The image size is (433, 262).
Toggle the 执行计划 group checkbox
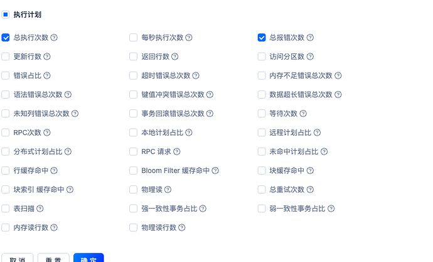click(x=6, y=14)
